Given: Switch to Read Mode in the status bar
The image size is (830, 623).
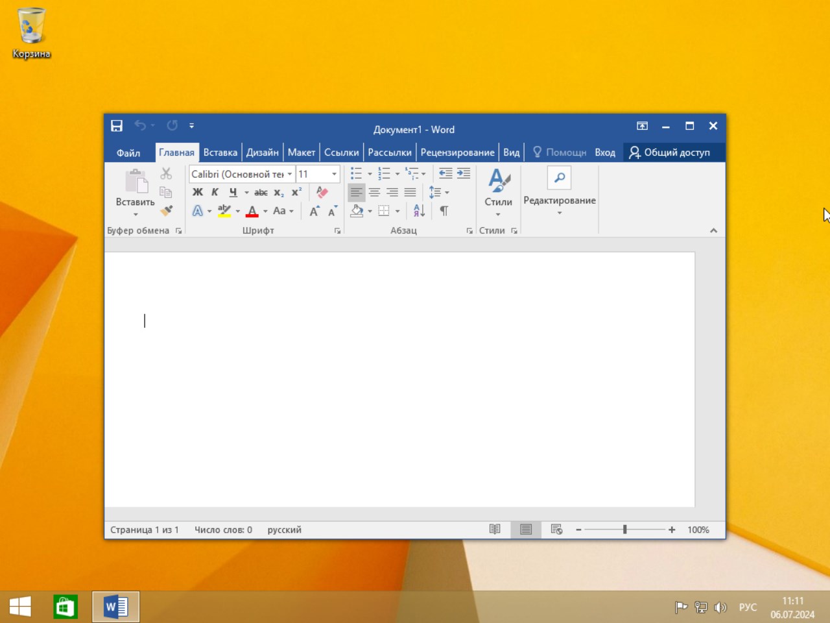Looking at the screenshot, I should 495,530.
